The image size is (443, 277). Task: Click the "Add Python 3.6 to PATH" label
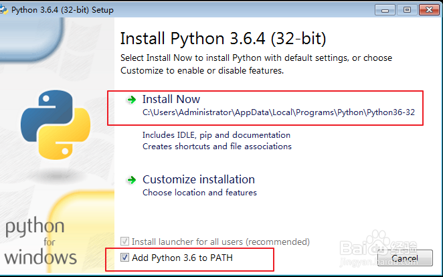click(182, 258)
